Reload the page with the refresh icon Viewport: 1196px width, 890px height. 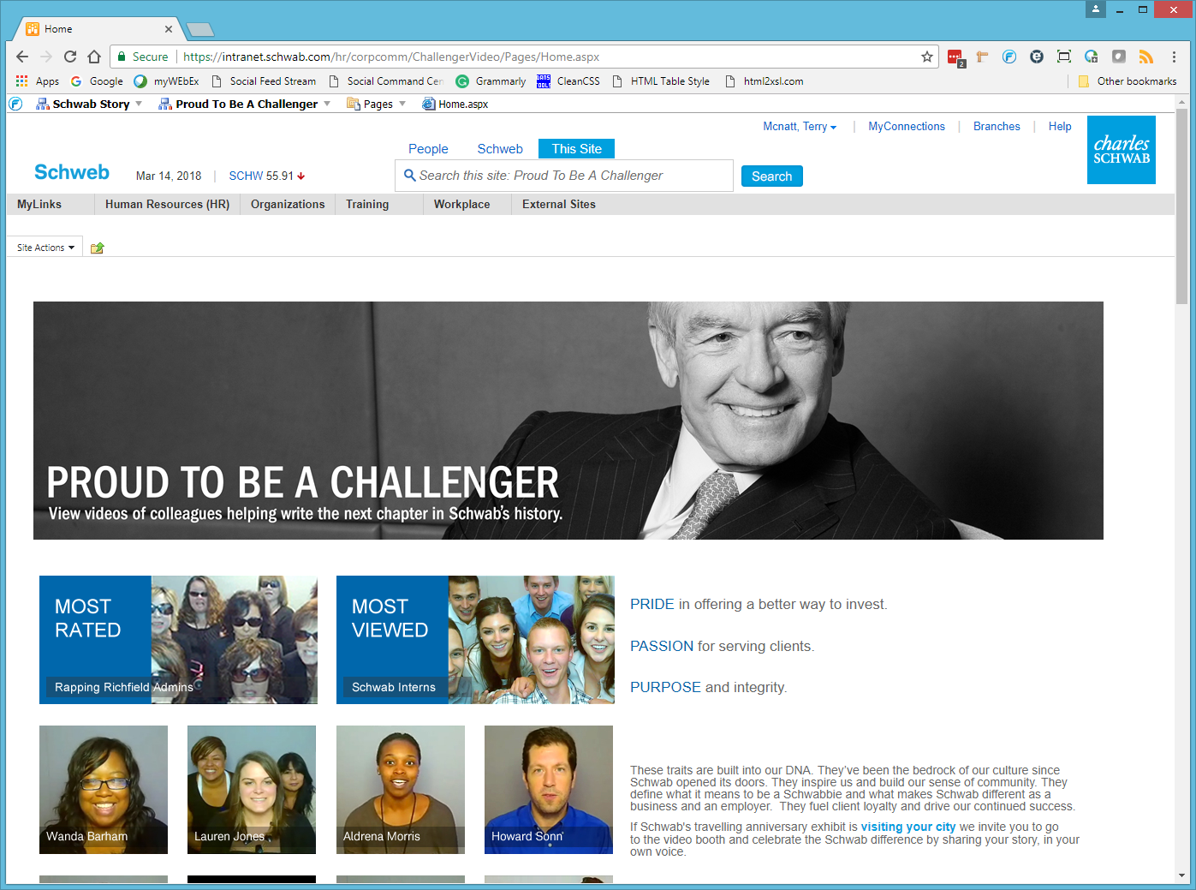[70, 57]
